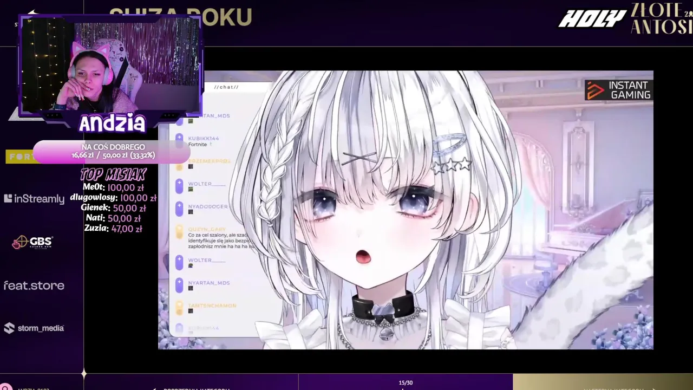
Task: Select donor row 'Gienek: 50,00 zł'
Action: click(x=113, y=208)
